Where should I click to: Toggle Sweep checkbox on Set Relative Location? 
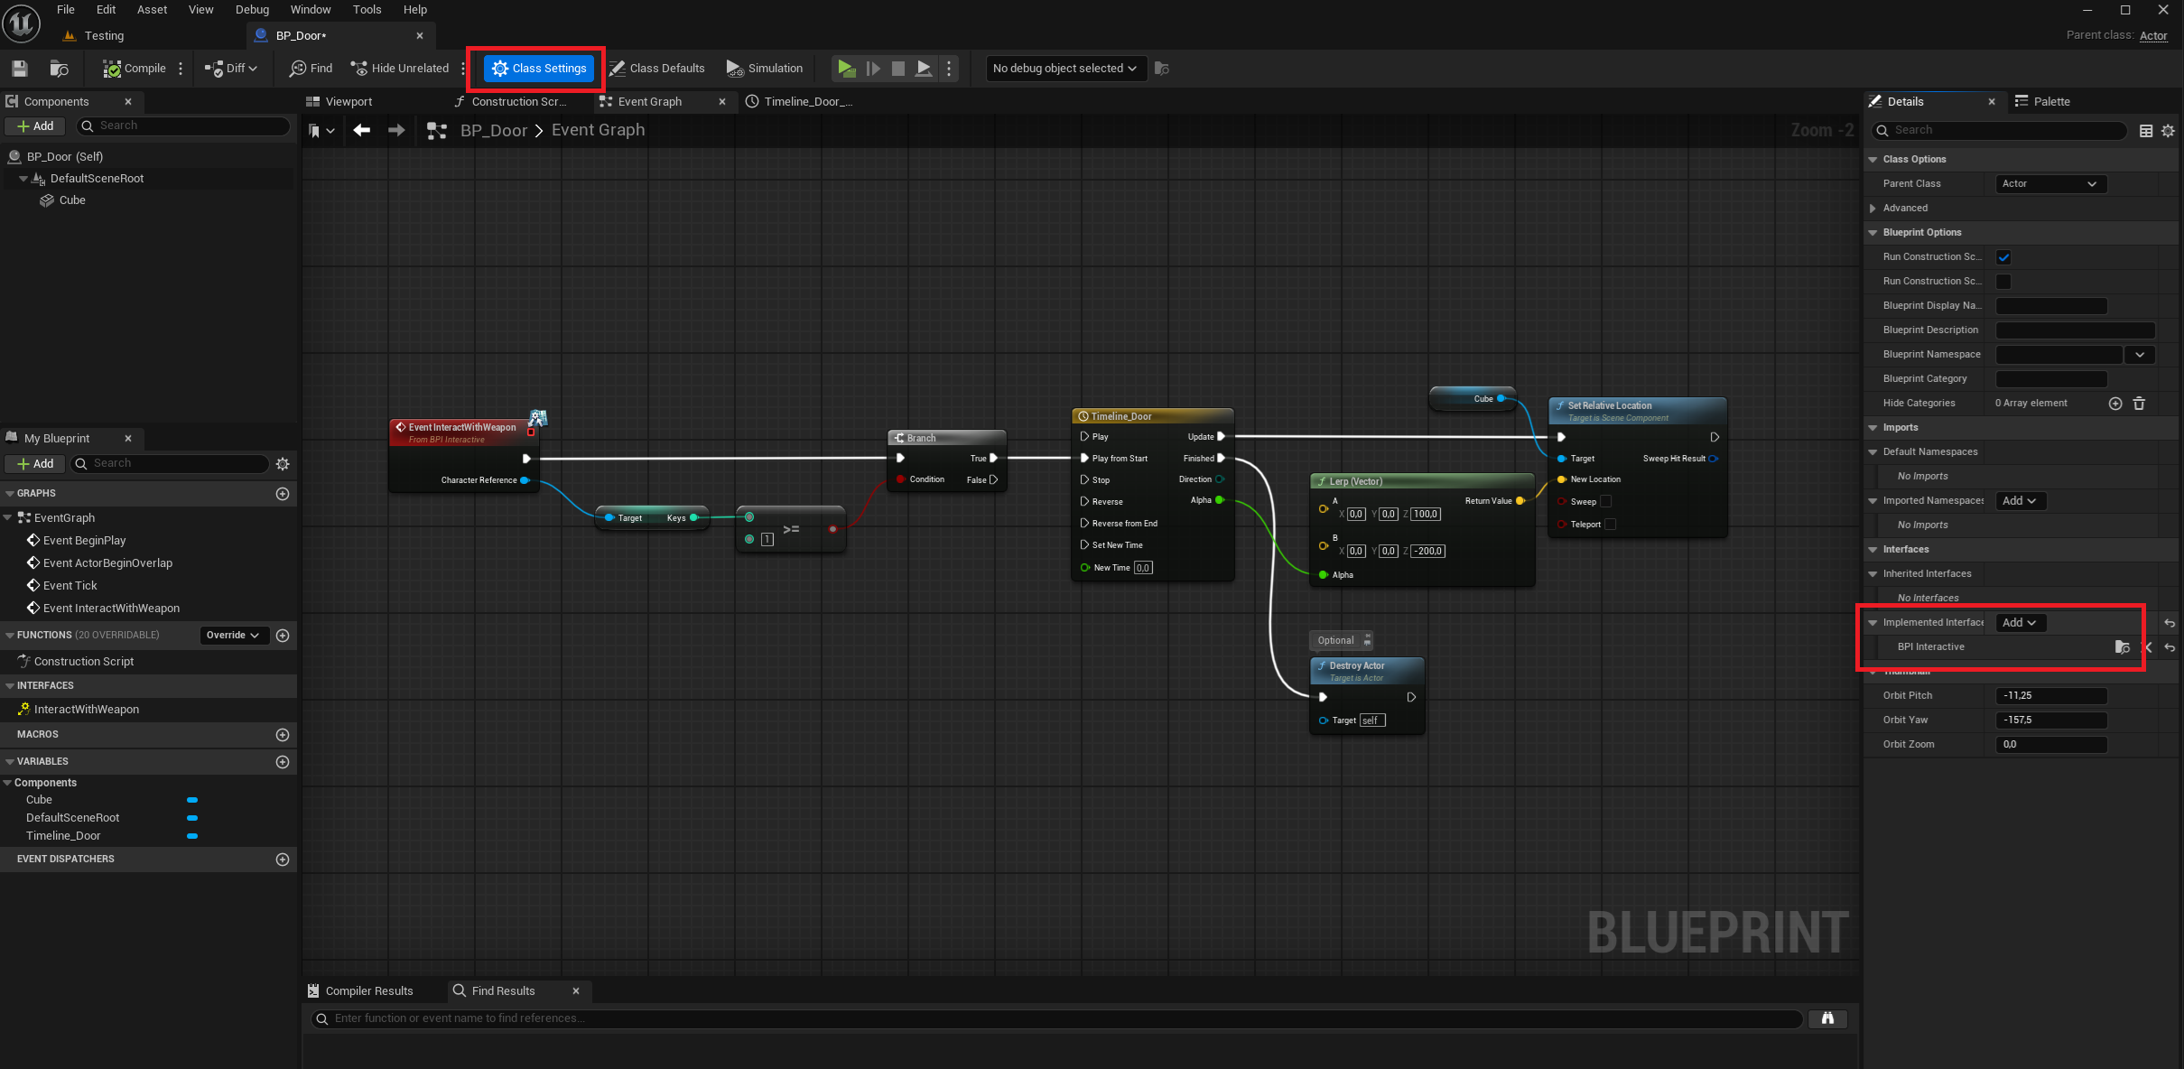point(1605,502)
